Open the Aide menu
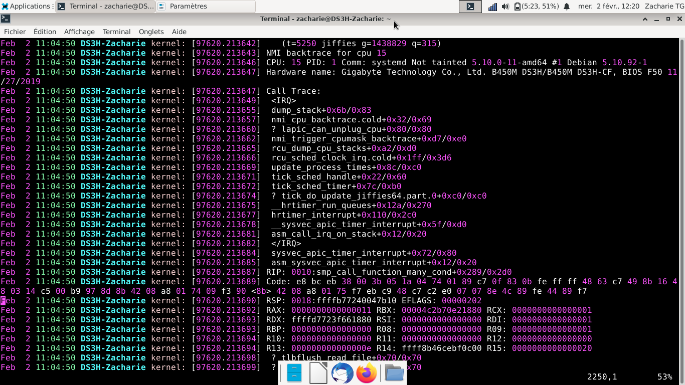The width and height of the screenshot is (685, 385). 179,32
